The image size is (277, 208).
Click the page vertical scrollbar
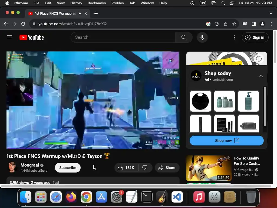pos(275,47)
